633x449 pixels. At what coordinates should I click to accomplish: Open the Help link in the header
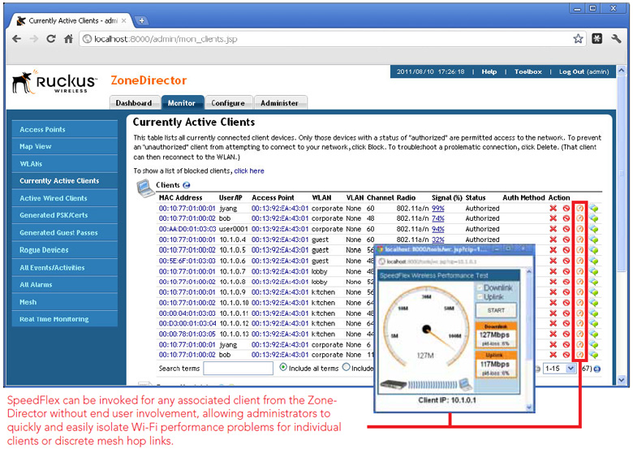(x=489, y=72)
